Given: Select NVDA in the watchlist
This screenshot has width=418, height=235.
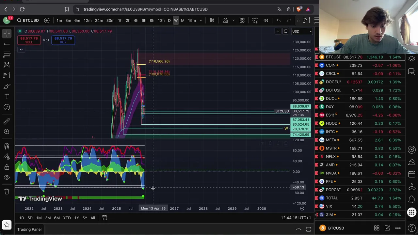Looking at the screenshot, I should (360, 173).
